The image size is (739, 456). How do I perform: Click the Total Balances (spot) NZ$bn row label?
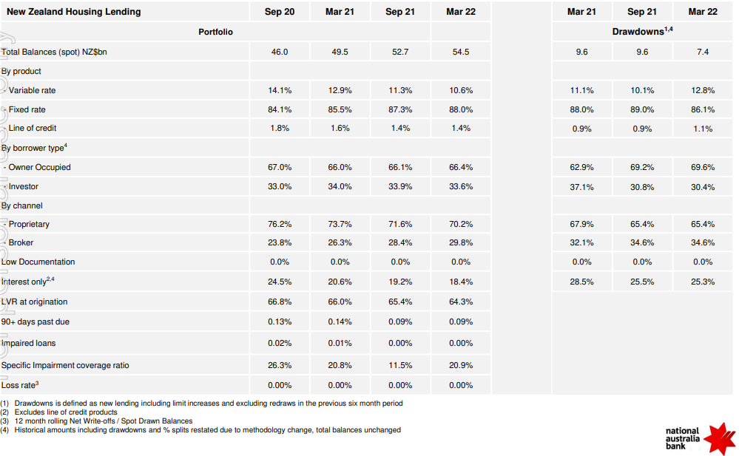coord(54,52)
